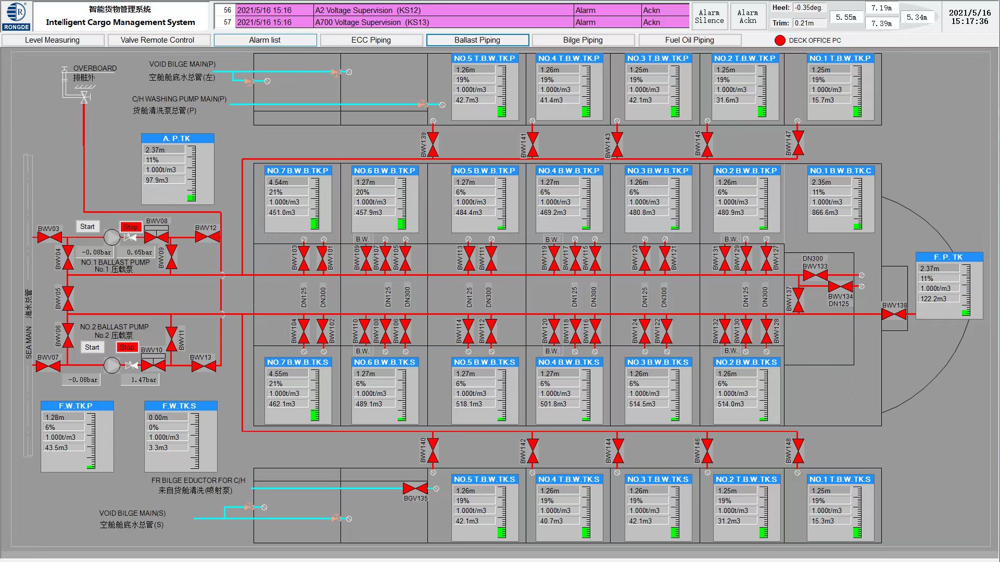Screen dimensions: 1000x562
Task: Click the No.1 ballast pump circle symbol
Action: point(111,237)
